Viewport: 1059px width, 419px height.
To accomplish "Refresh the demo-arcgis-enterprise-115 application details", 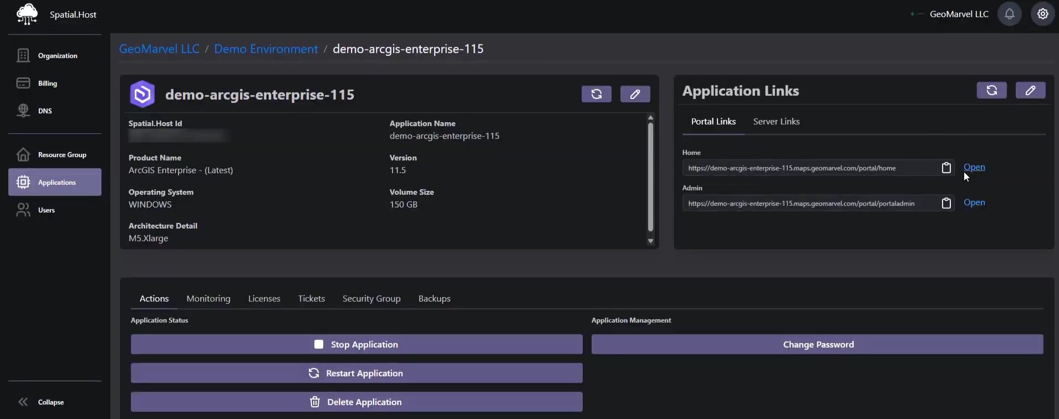I will [596, 94].
